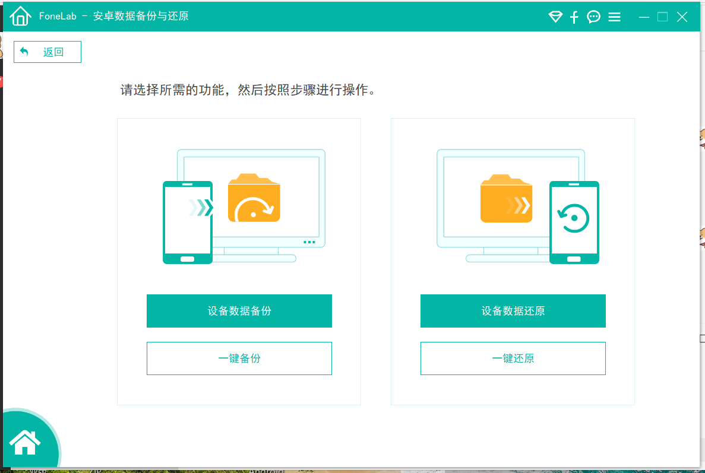Click the 返回 back button

click(x=47, y=52)
